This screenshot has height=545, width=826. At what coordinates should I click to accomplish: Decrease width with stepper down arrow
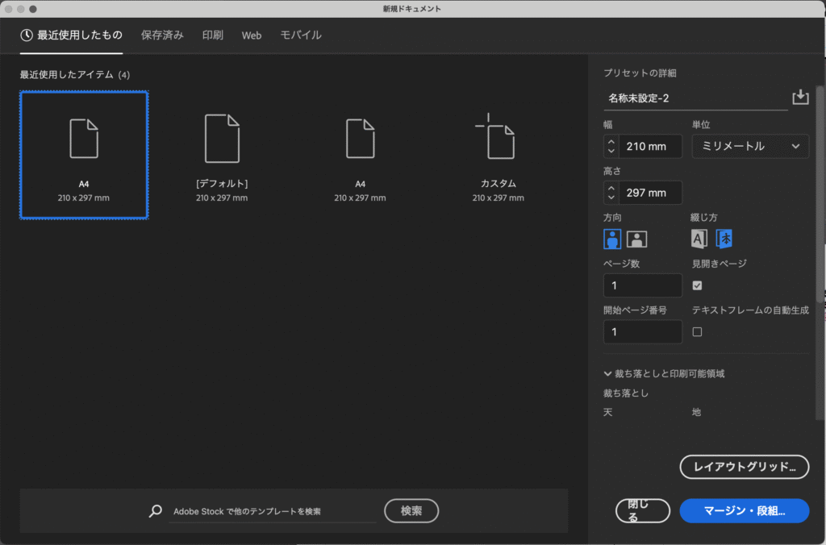pos(611,151)
